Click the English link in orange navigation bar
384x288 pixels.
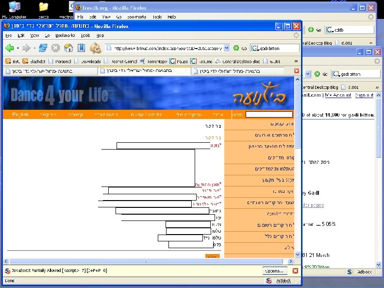20,114
